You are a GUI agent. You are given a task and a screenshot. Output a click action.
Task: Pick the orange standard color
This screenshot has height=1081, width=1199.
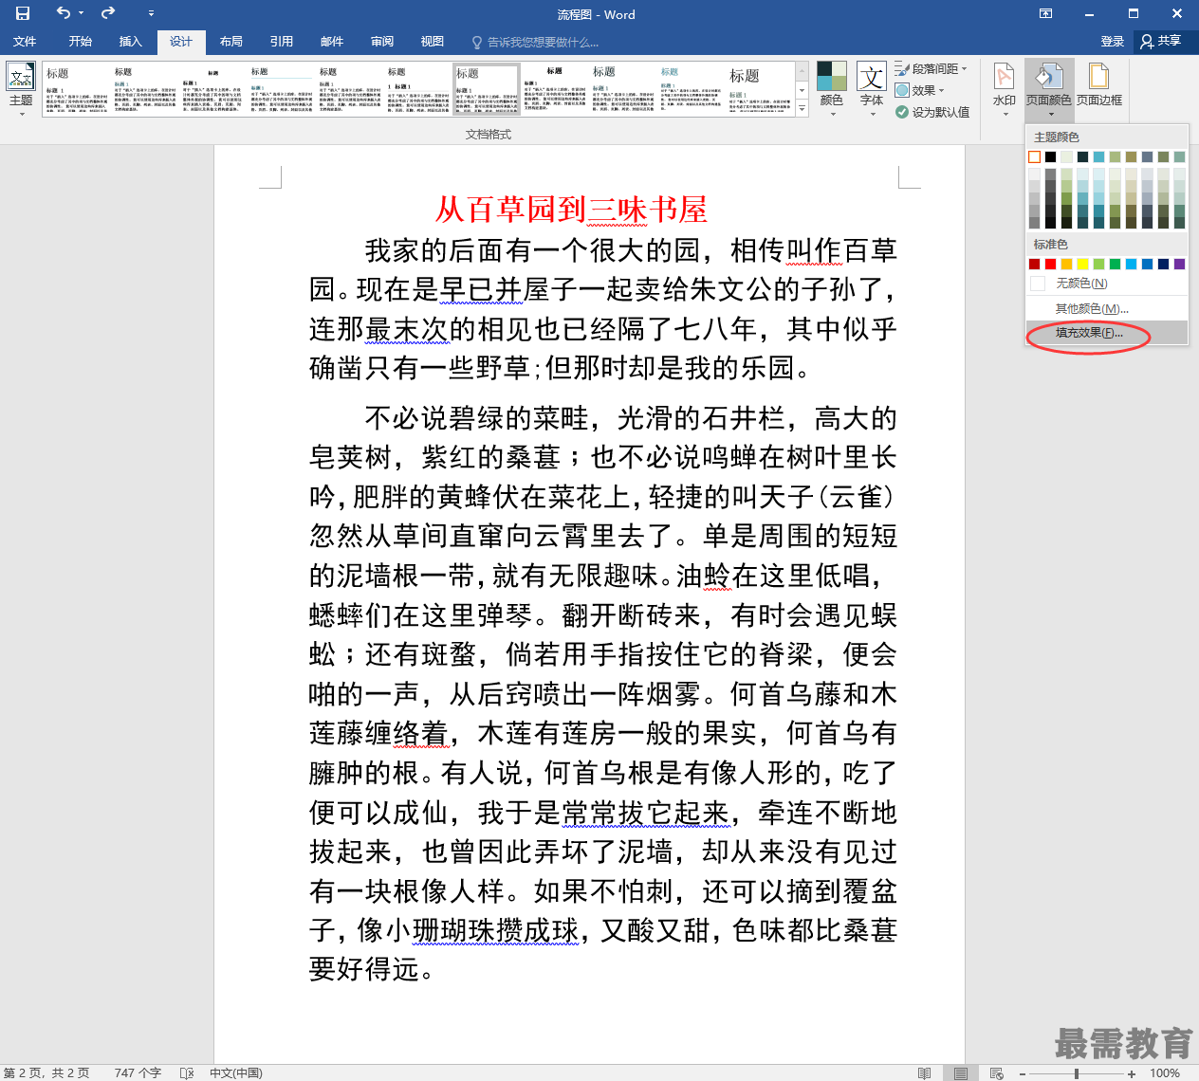pyautogui.click(x=1066, y=264)
